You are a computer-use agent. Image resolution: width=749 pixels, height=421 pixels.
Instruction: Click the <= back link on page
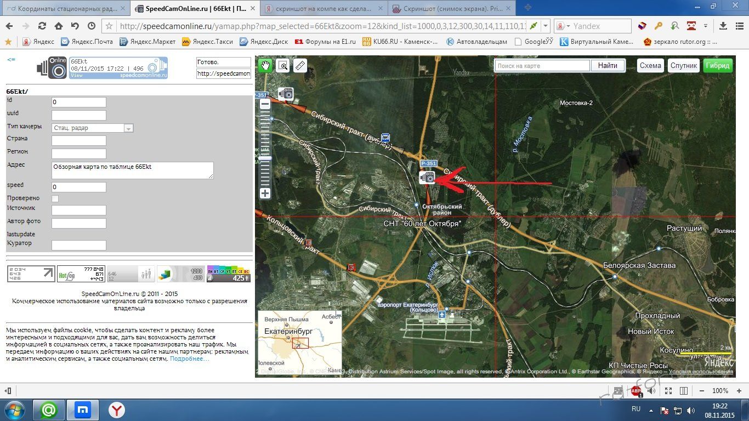[x=11, y=59]
